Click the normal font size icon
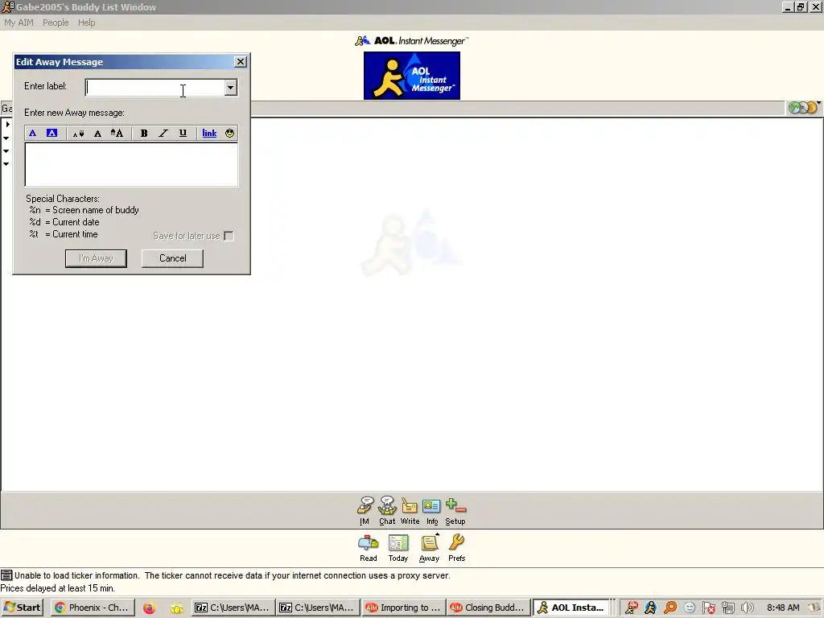Viewport: 824px width, 618px height. click(x=97, y=134)
